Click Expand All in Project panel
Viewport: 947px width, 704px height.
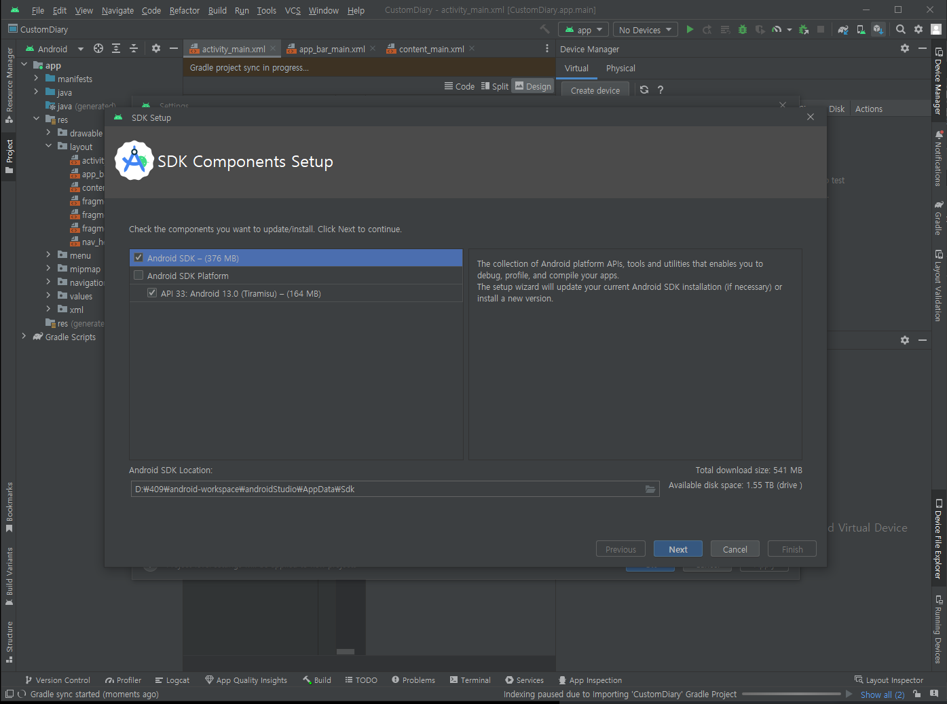click(116, 48)
